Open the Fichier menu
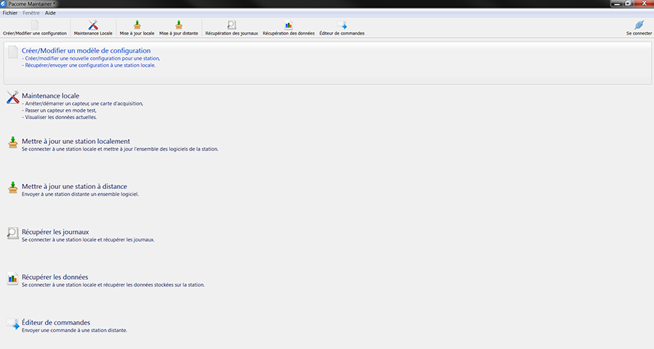 click(10, 13)
